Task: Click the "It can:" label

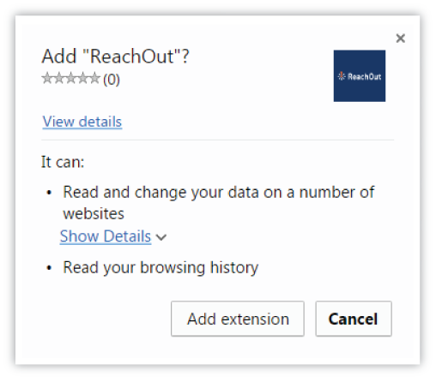Action: click(x=63, y=162)
